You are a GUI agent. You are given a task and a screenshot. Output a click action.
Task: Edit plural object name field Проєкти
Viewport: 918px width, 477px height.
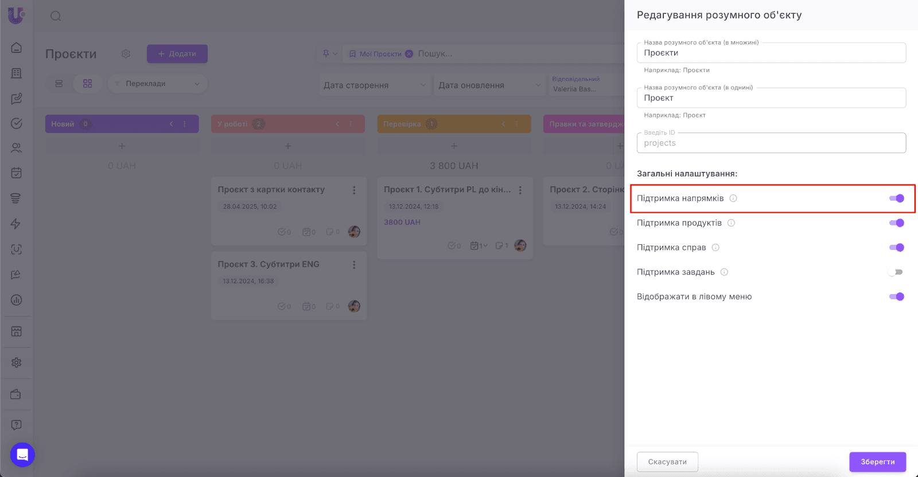tap(771, 53)
